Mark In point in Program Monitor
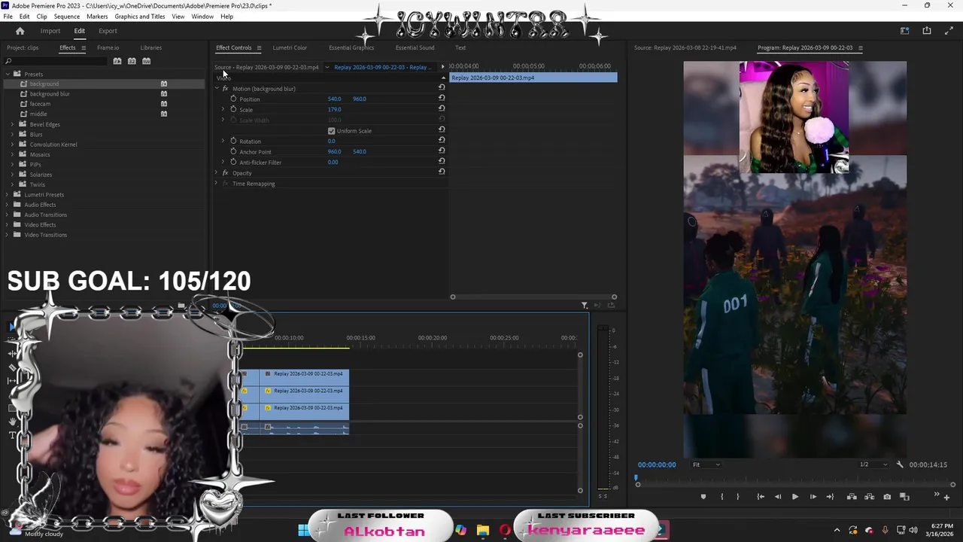This screenshot has width=963, height=542. (721, 497)
